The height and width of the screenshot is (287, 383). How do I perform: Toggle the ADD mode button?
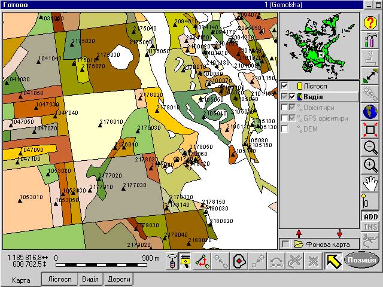[370, 217]
